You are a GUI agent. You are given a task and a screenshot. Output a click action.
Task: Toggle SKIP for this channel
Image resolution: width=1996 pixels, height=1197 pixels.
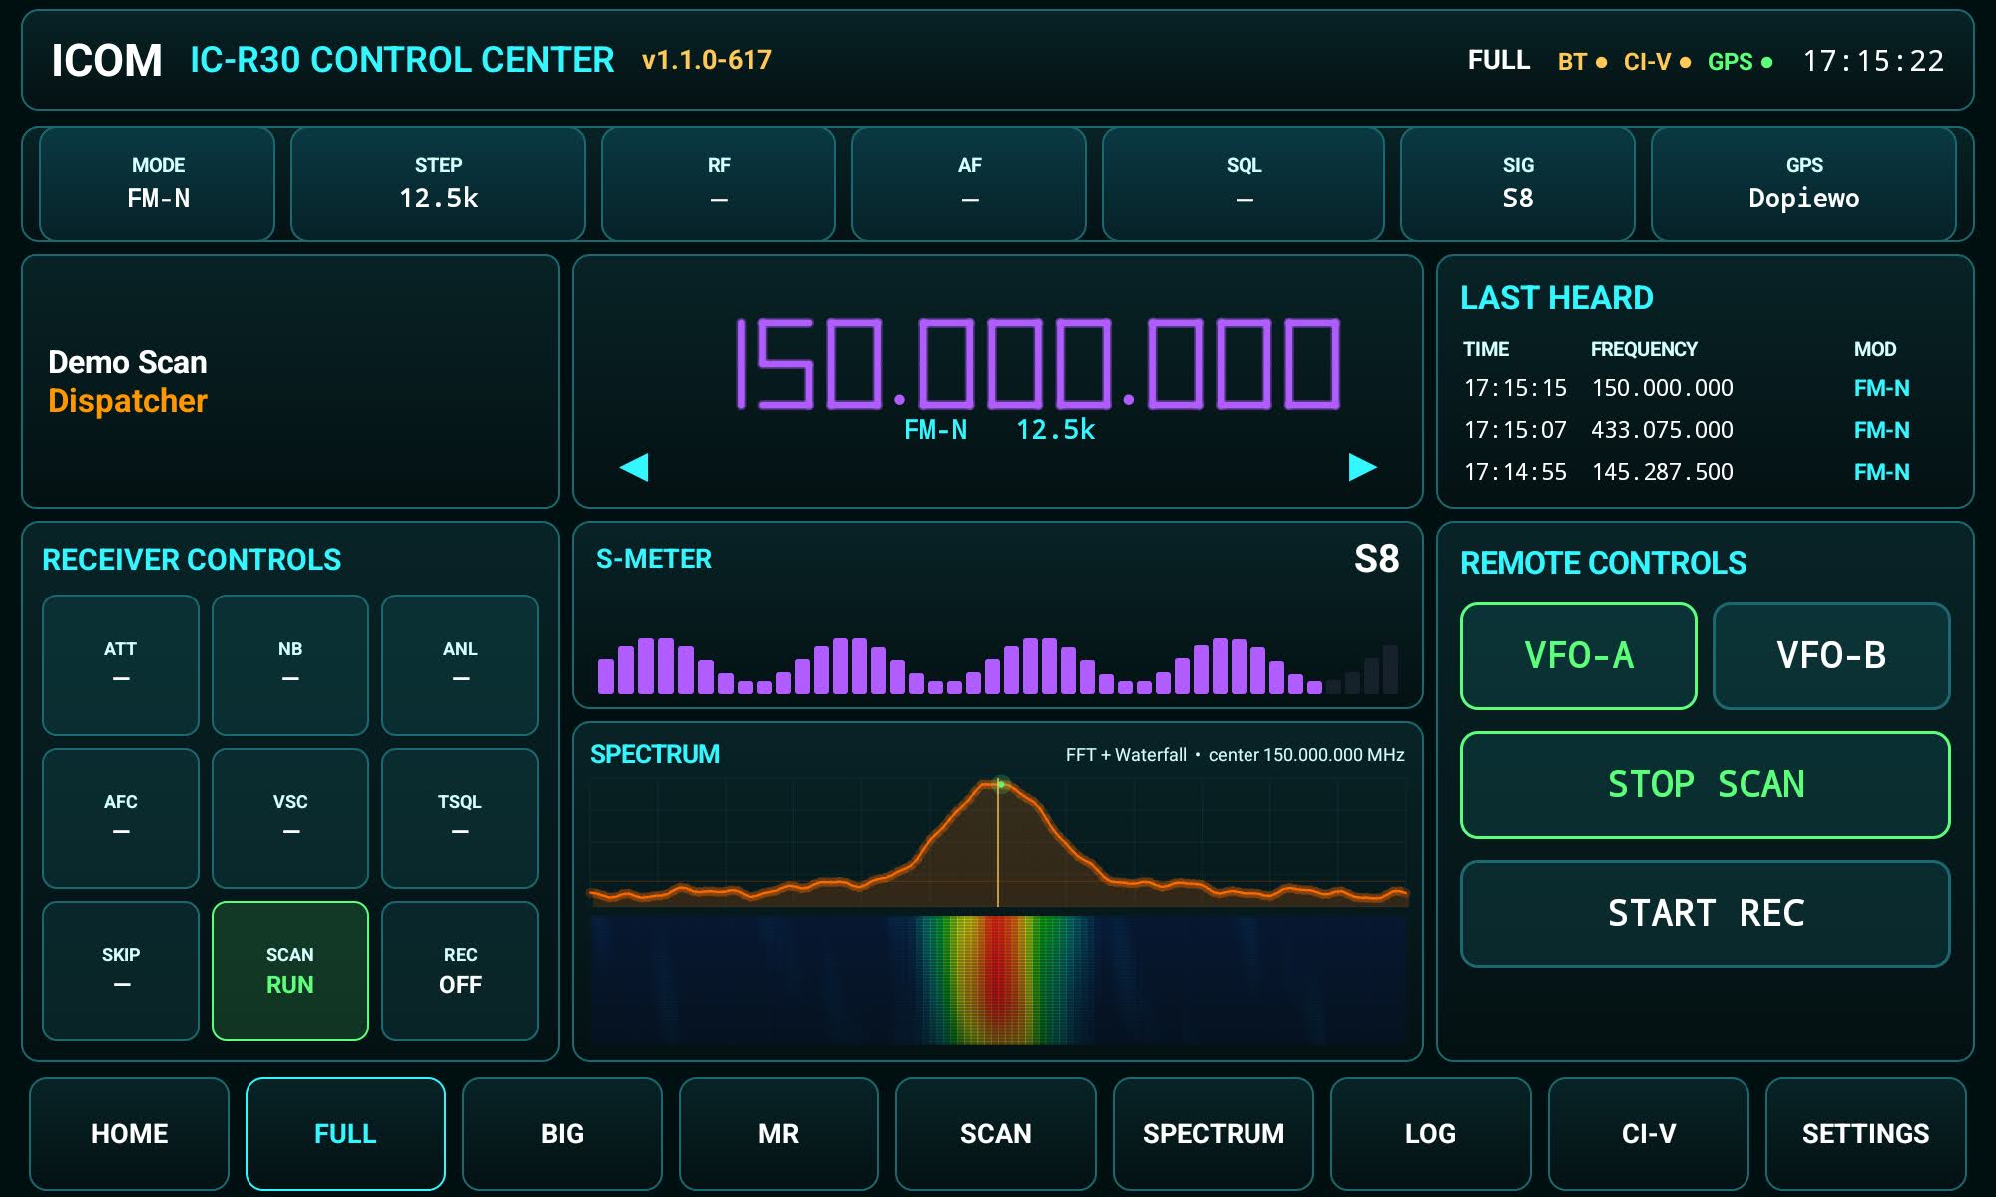click(121, 971)
